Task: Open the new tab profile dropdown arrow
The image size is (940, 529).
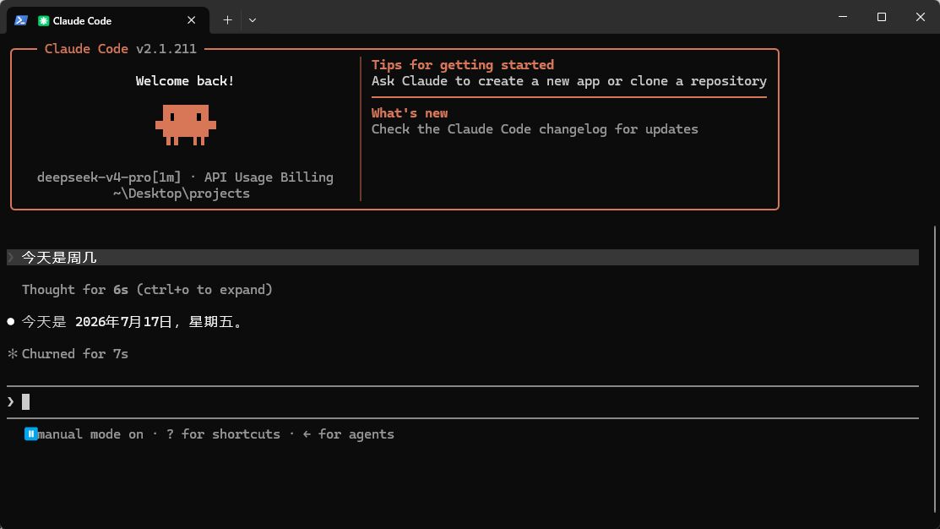Action: coord(253,20)
